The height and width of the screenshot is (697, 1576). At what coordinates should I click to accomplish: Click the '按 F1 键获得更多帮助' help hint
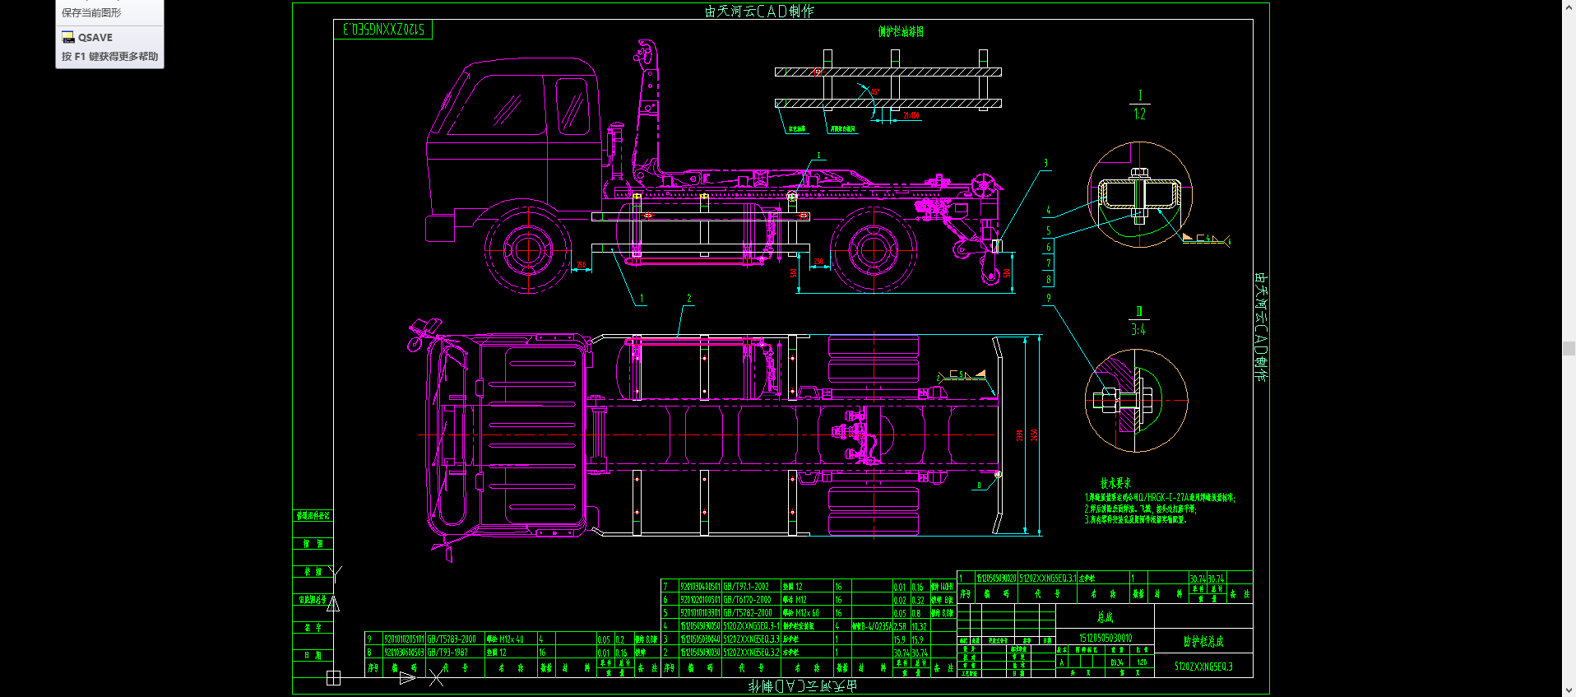pos(109,57)
